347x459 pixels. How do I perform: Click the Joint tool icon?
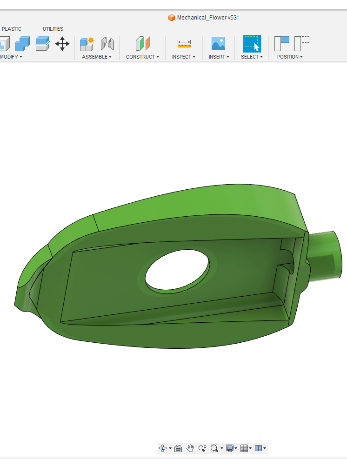(x=107, y=44)
